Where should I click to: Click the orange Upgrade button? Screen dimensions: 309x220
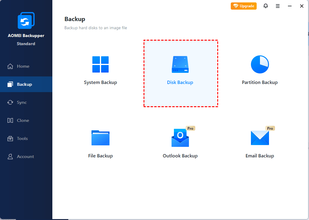pyautogui.click(x=244, y=6)
